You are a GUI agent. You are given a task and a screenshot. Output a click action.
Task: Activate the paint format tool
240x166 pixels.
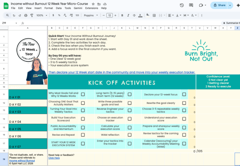(x=32, y=15)
